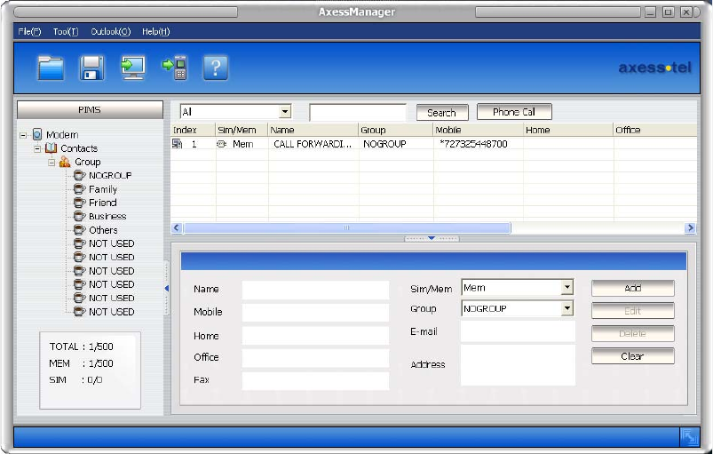Click the Mobile input field
Viewport: 713px width, 454px height.
[315, 313]
